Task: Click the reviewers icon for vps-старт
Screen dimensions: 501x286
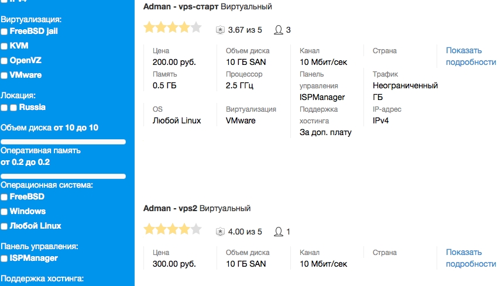Action: pos(279,30)
